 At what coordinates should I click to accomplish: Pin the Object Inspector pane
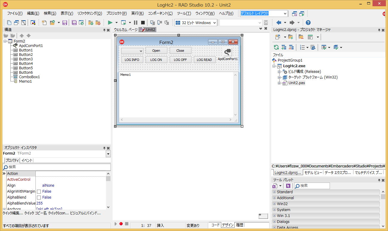104,148
